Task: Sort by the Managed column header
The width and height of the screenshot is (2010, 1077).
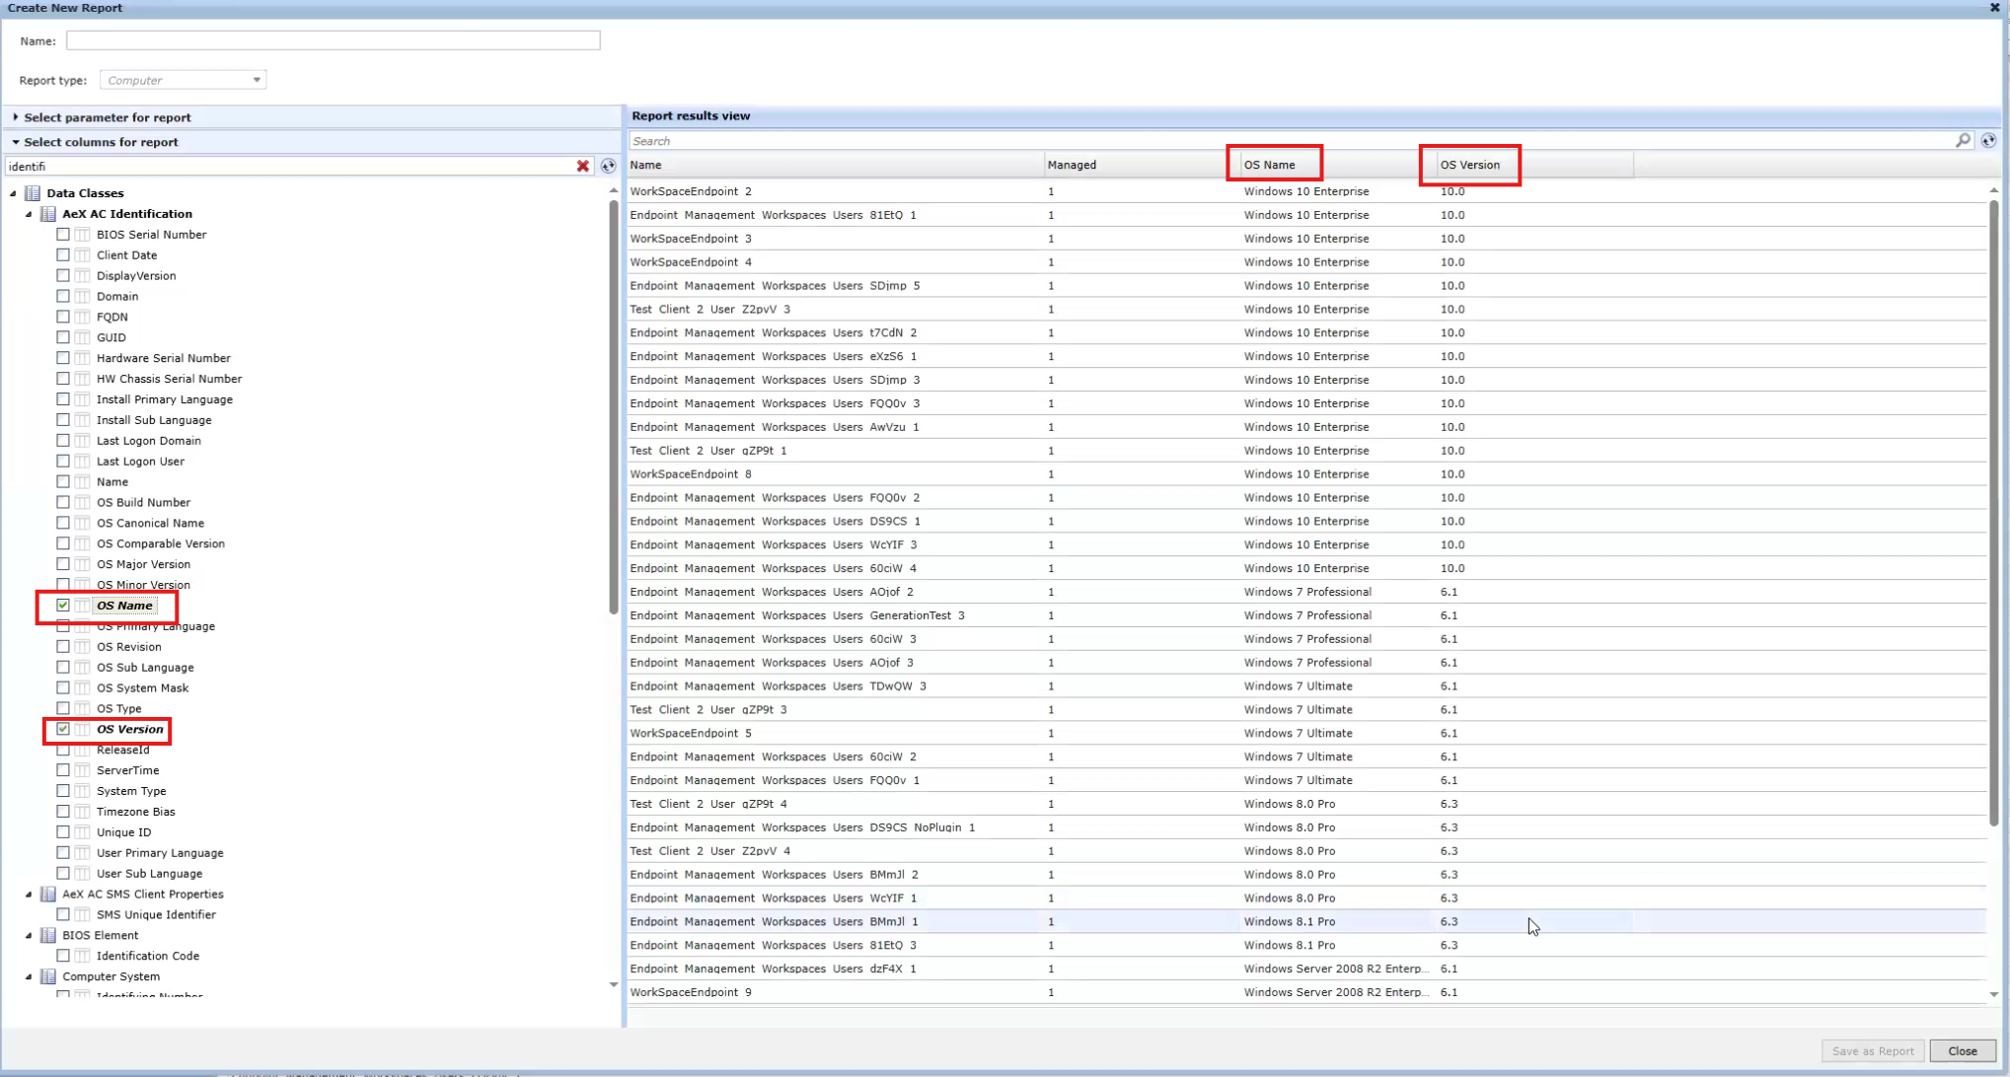Action: click(1072, 165)
